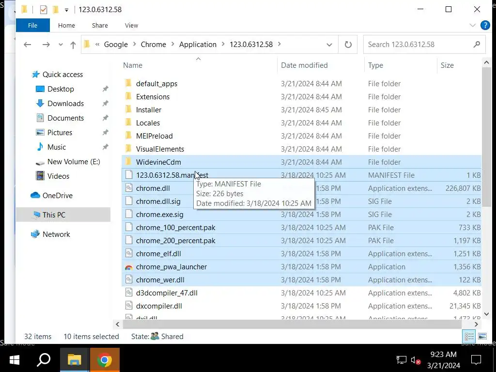This screenshot has height=372, width=496.
Task: Click the Search 123.0.6312.58 field
Action: click(424, 45)
